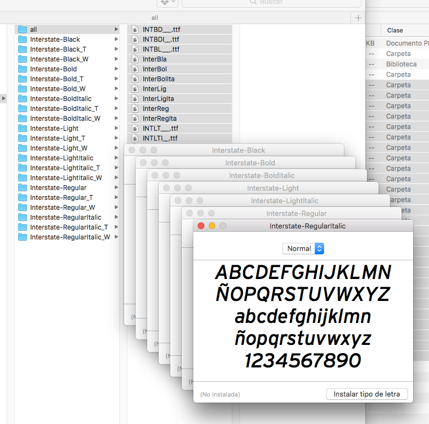This screenshot has width=429, height=424.
Task: Minimize the Interstate-RegularItalic preview window
Action: coord(212,226)
